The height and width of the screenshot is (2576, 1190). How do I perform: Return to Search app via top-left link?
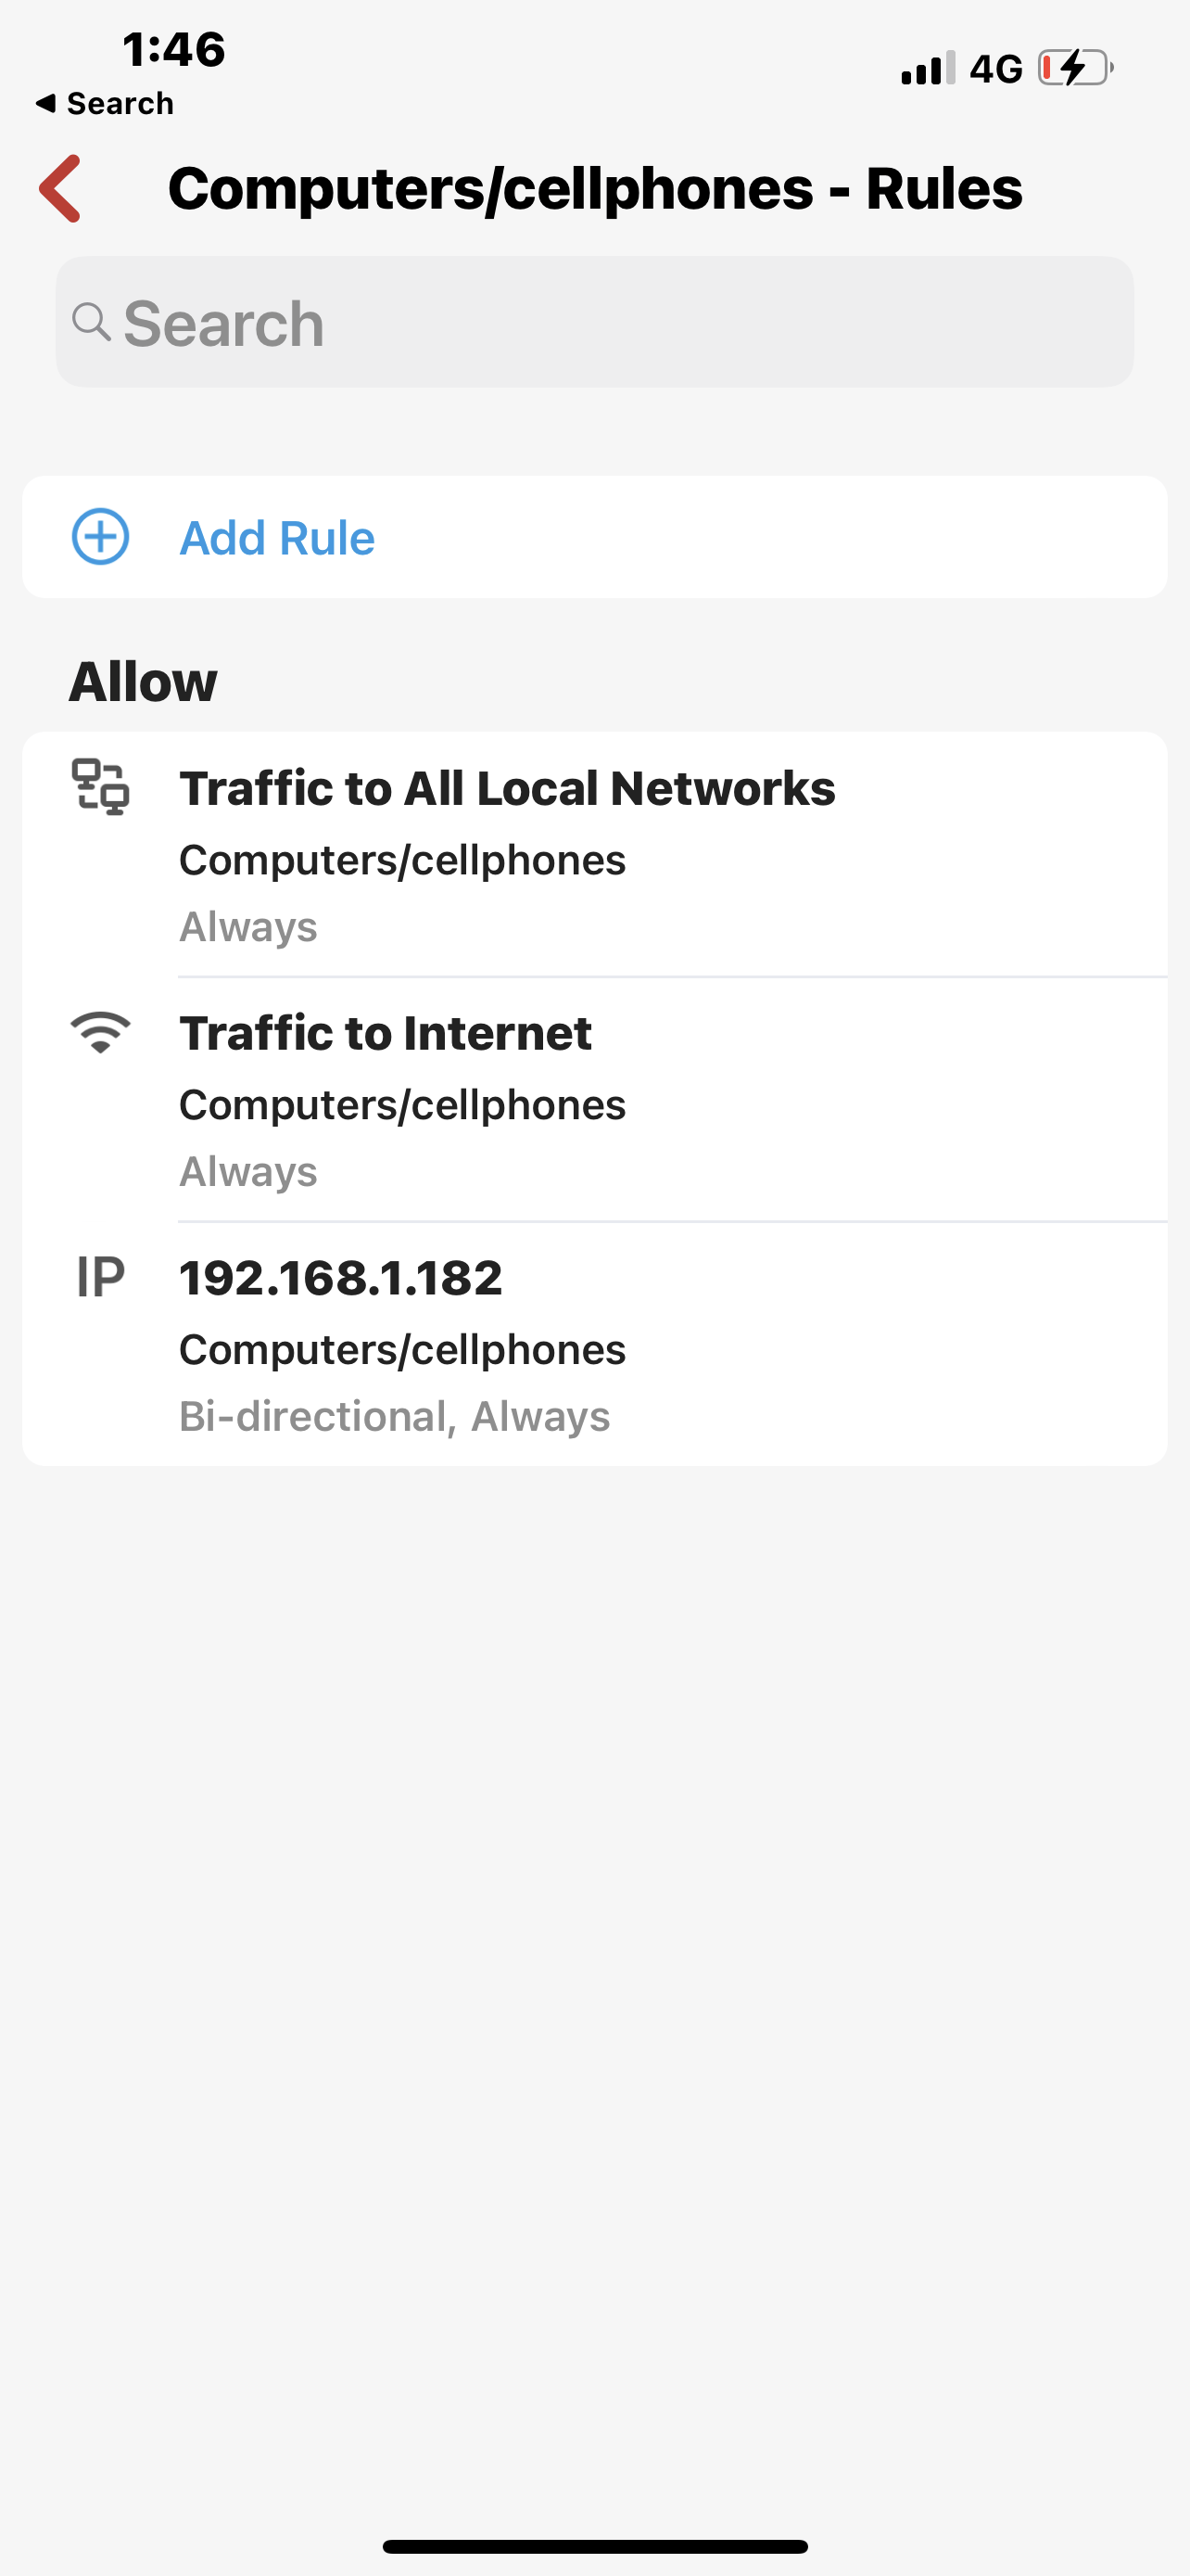tap(104, 103)
